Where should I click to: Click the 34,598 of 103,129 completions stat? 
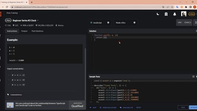[44, 25]
